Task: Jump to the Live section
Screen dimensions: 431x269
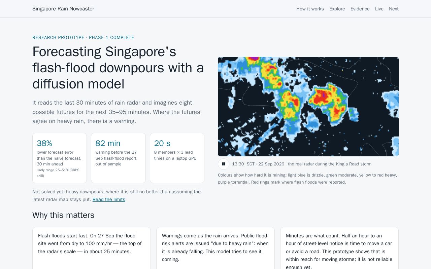Action: [x=379, y=9]
